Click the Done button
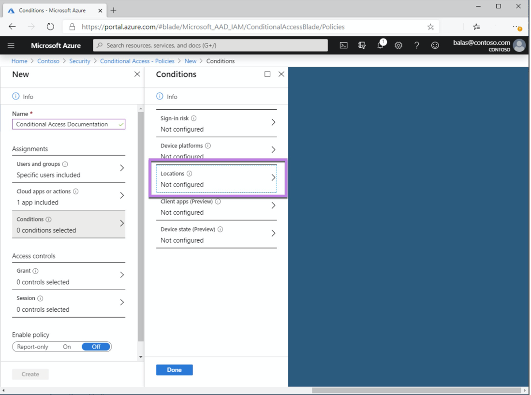 tap(175, 370)
